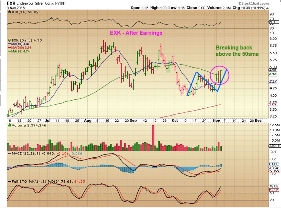Click the 0.066 MACD histogram value tag on right
The height and width of the screenshot is (208, 281).
274,164
